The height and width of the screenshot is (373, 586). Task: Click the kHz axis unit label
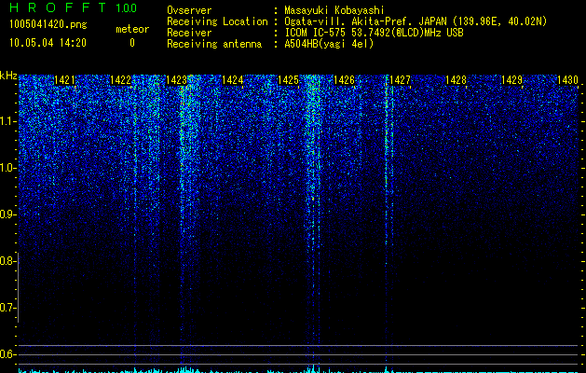tap(8, 76)
